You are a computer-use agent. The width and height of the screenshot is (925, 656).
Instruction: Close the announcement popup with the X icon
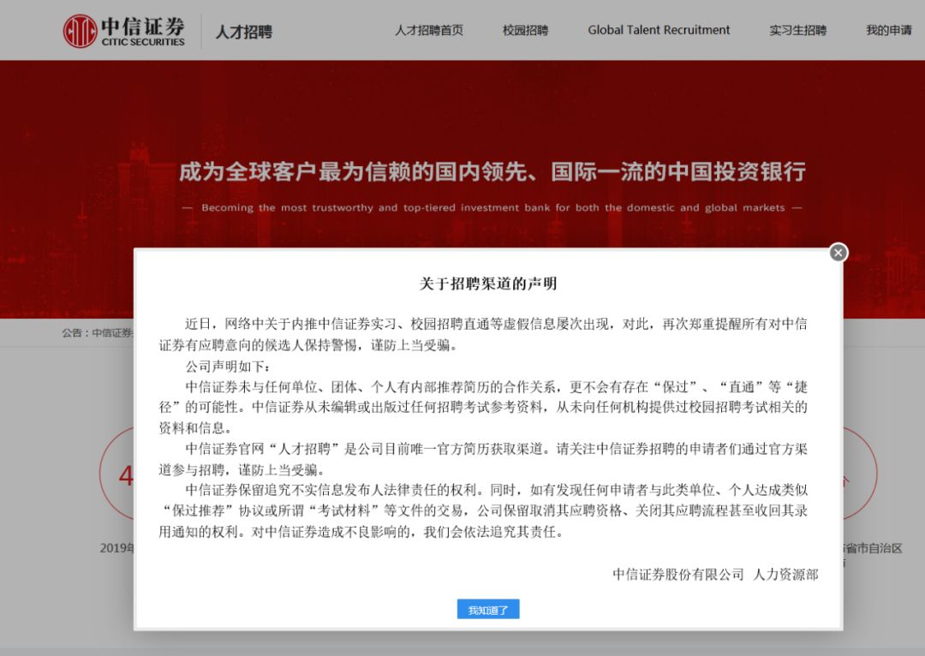838,253
